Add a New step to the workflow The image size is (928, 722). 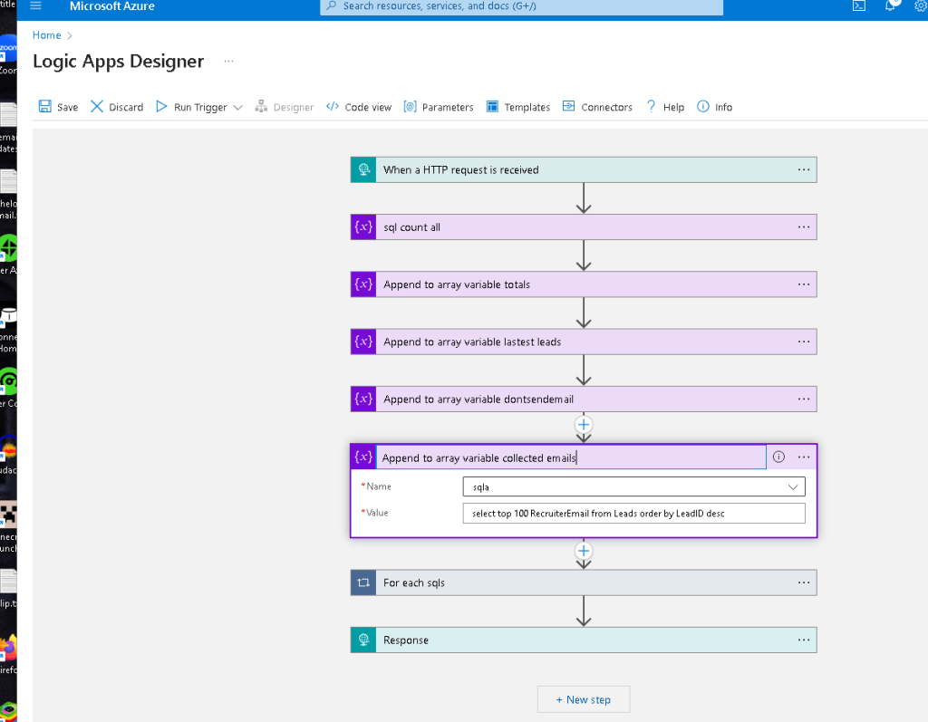pyautogui.click(x=584, y=699)
